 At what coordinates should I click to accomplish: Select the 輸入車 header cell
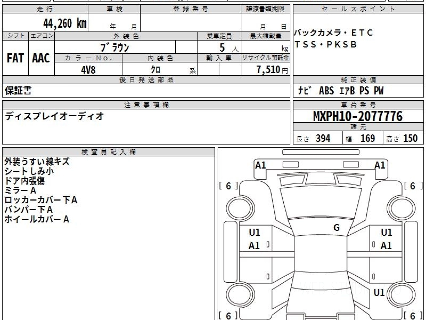pos(219,58)
